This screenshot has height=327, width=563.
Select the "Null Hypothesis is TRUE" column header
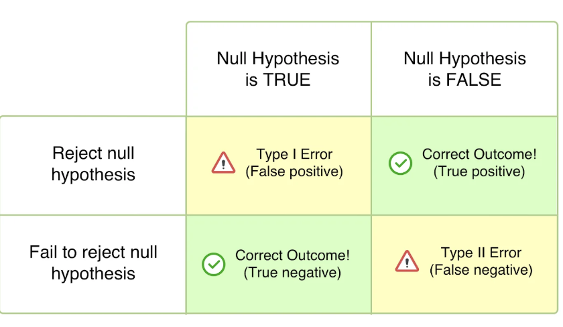click(x=277, y=69)
